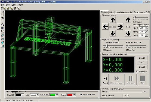Open the Opcje menu
Screen dimensions: 151x102
pos(14,5)
